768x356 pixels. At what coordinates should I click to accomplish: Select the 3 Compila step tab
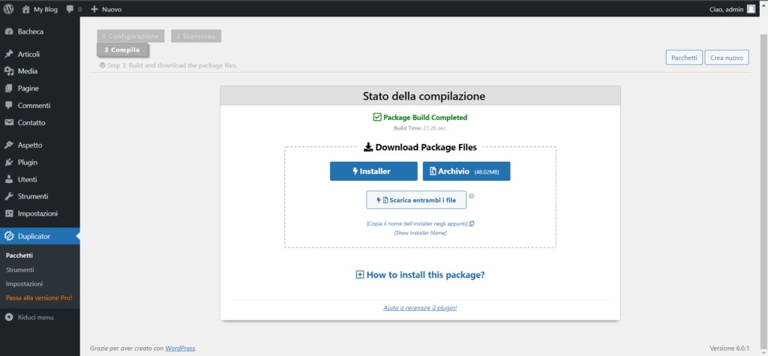tap(122, 50)
